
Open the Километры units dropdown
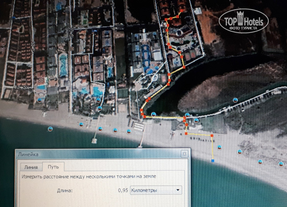tap(156, 190)
